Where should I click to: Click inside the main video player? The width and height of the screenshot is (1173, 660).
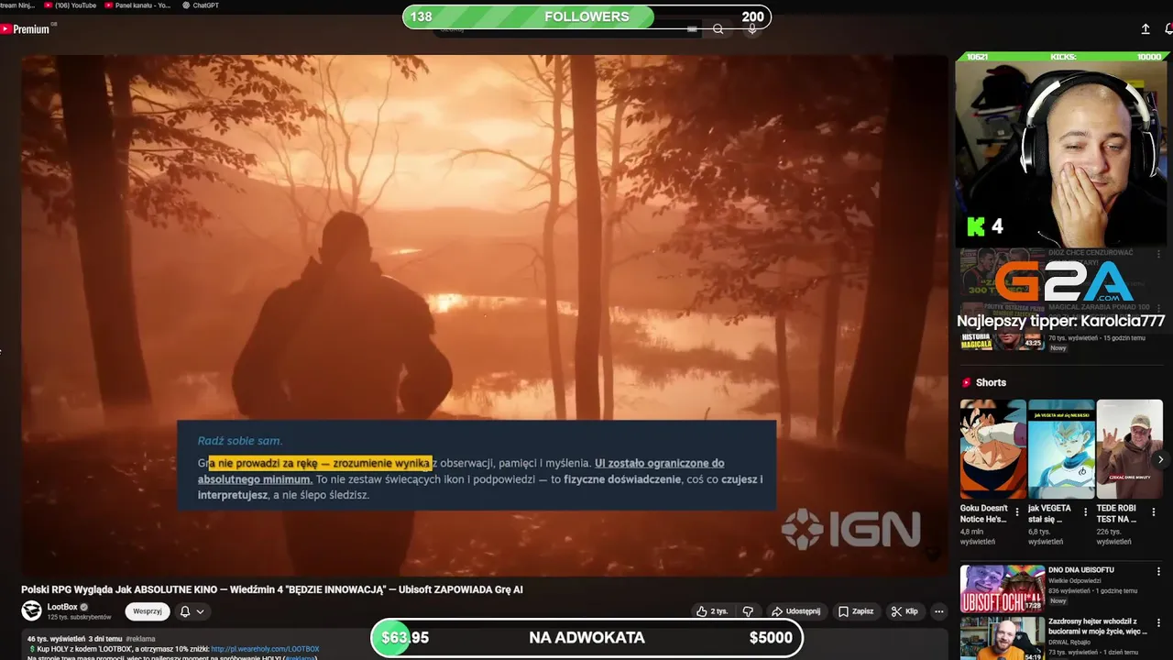click(485, 315)
